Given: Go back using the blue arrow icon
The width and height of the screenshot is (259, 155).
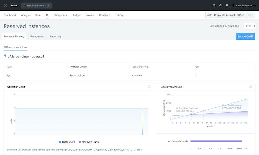Looking at the screenshot, I should [x=5, y=55].
